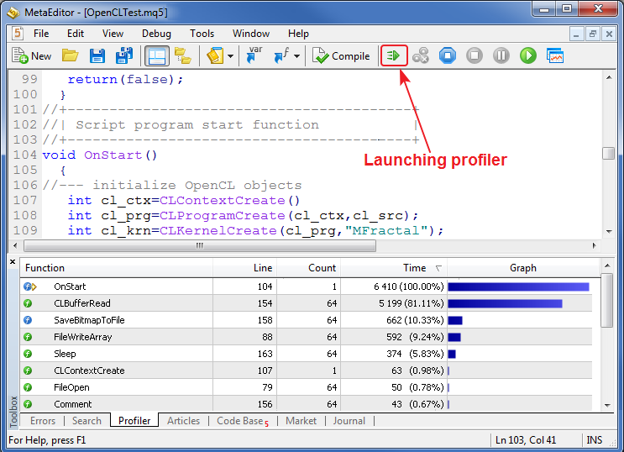The image size is (624, 452).
Task: Select the Comment profiler row
Action: [306, 404]
